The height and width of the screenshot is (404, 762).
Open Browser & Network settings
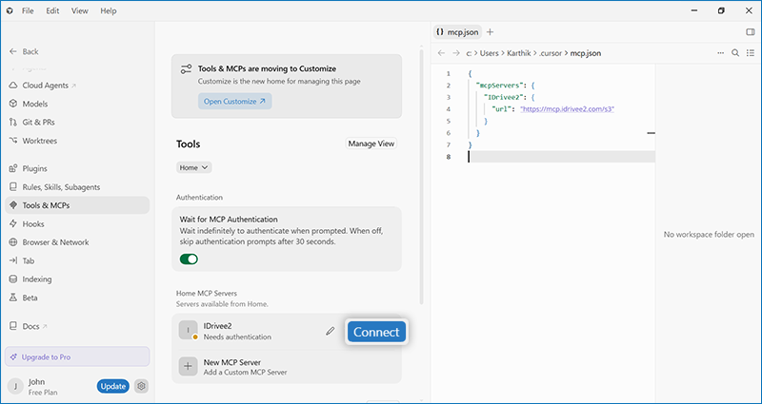click(77, 242)
